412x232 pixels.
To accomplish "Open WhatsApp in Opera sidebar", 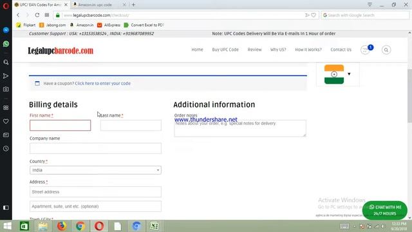I will click(x=6, y=44).
